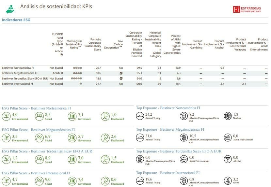The image size is (271, 187).
Task: Click the Nuclear exposure icon
Action: click(x=228, y=116)
